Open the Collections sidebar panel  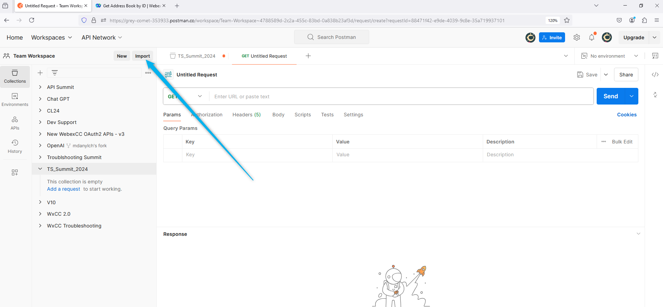pyautogui.click(x=15, y=76)
